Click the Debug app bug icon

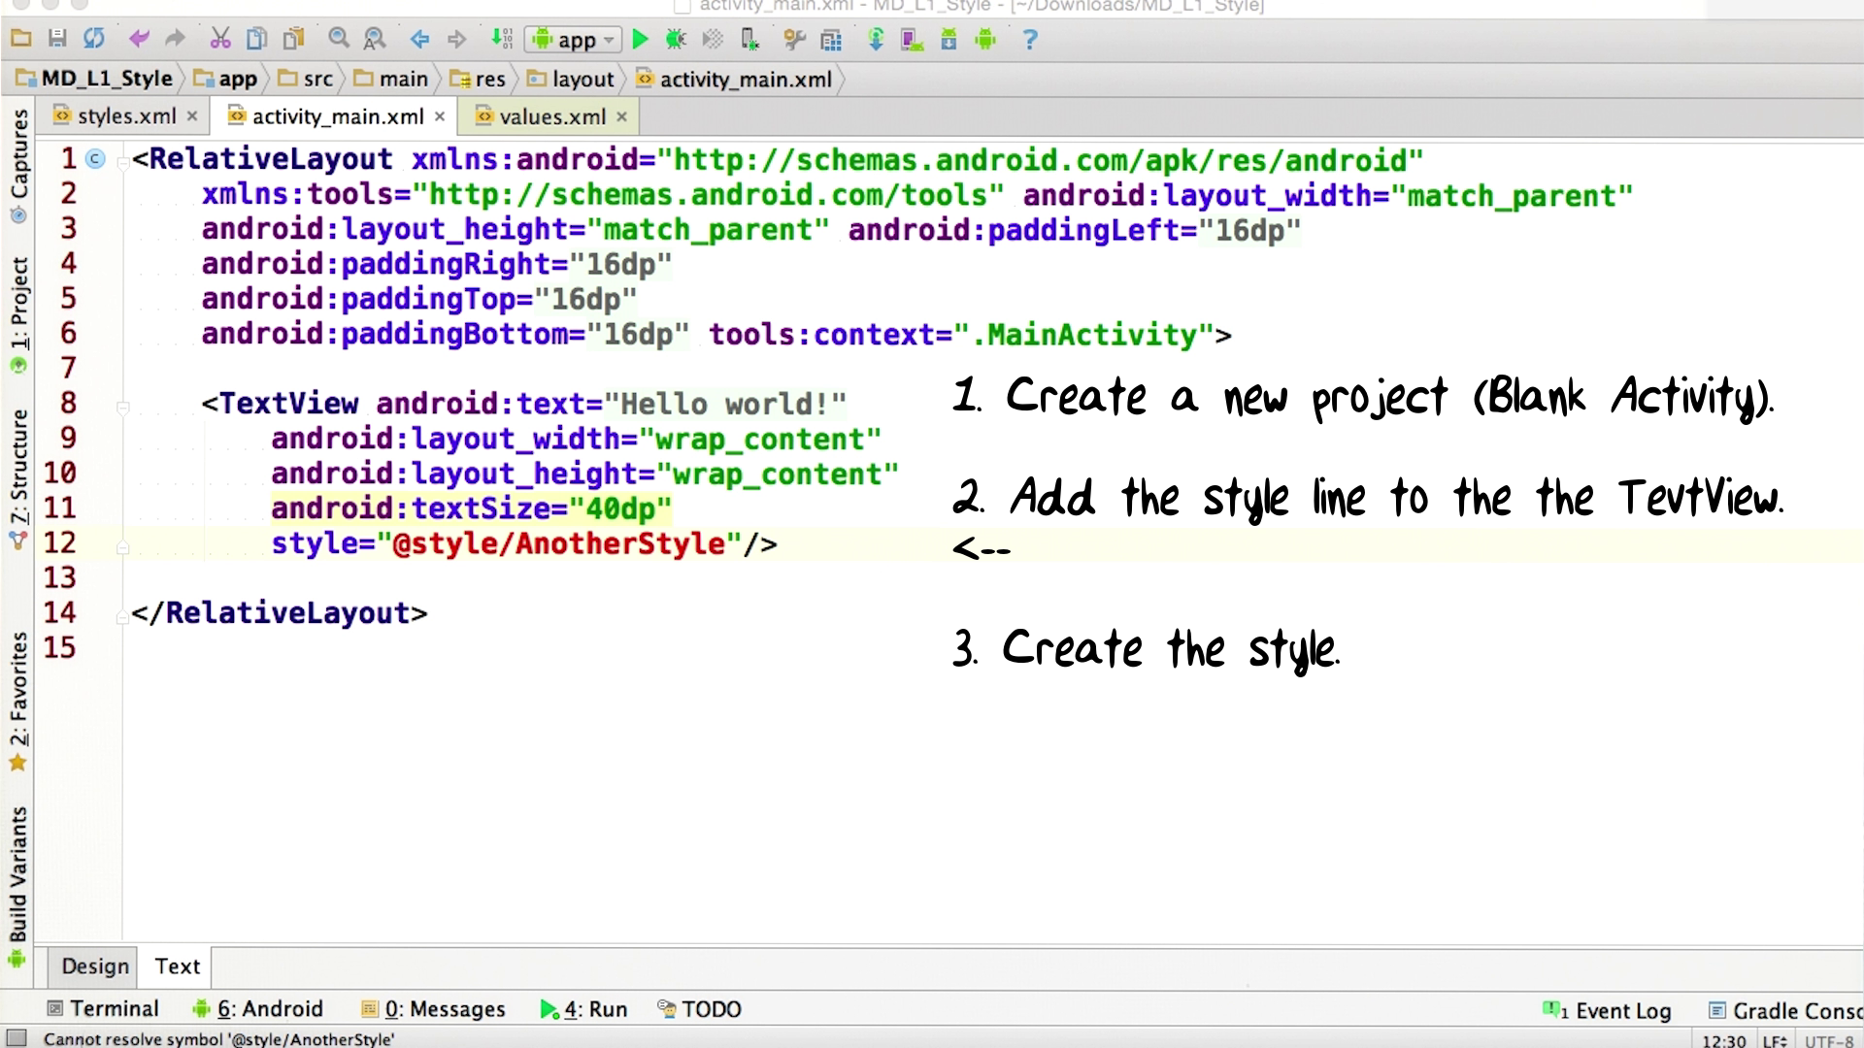676,40
